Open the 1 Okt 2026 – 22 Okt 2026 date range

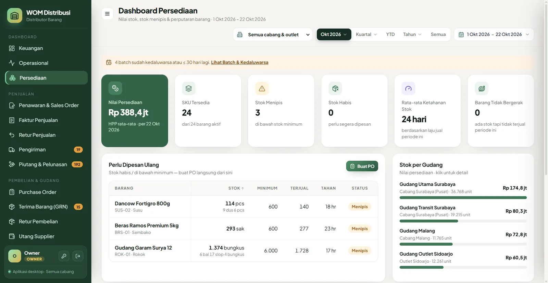494,35
